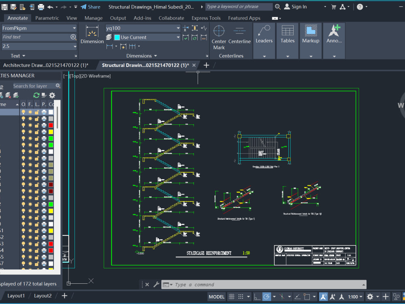Open the Collaborate ribbon tab

(x=171, y=18)
